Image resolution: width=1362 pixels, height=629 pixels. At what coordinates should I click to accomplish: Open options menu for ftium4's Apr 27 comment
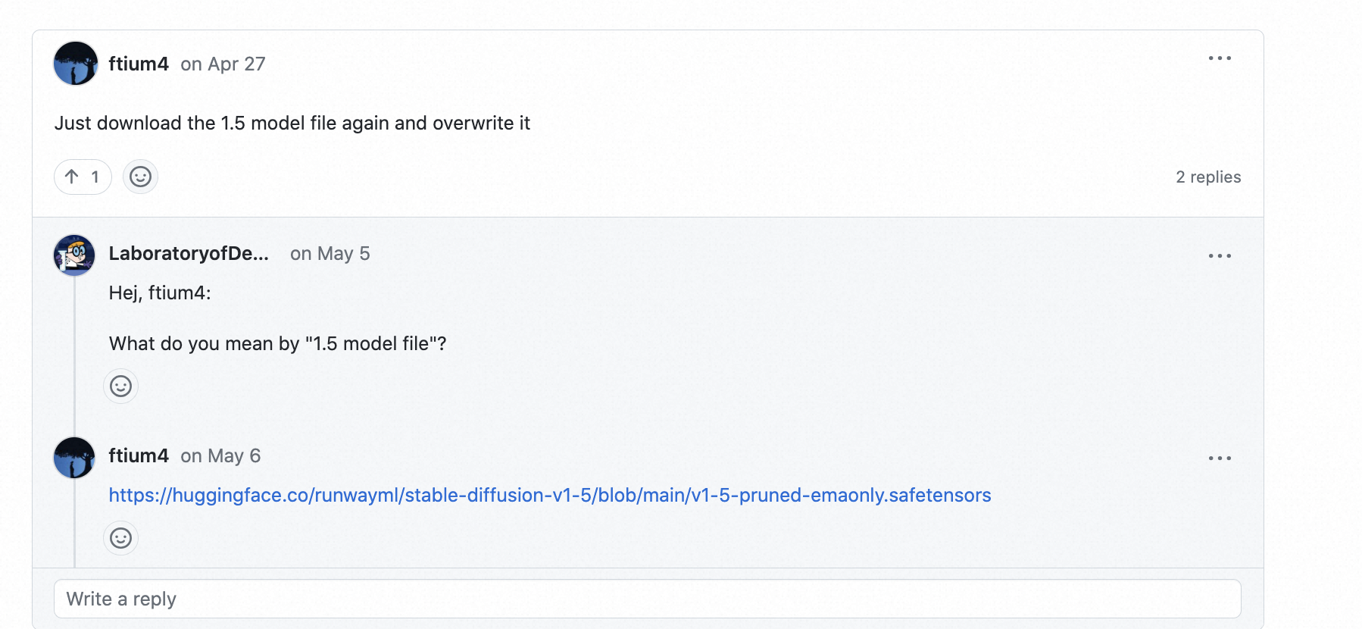[1220, 58]
